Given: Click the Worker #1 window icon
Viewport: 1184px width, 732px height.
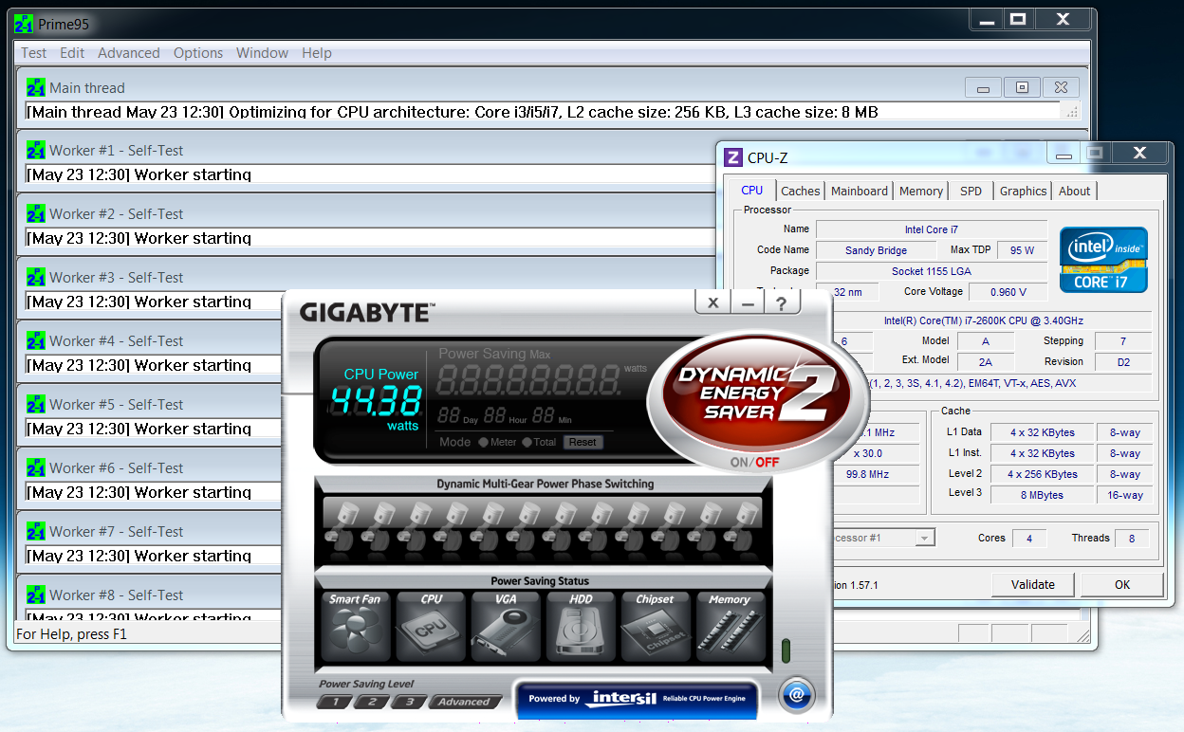Looking at the screenshot, I should pyautogui.click(x=36, y=150).
